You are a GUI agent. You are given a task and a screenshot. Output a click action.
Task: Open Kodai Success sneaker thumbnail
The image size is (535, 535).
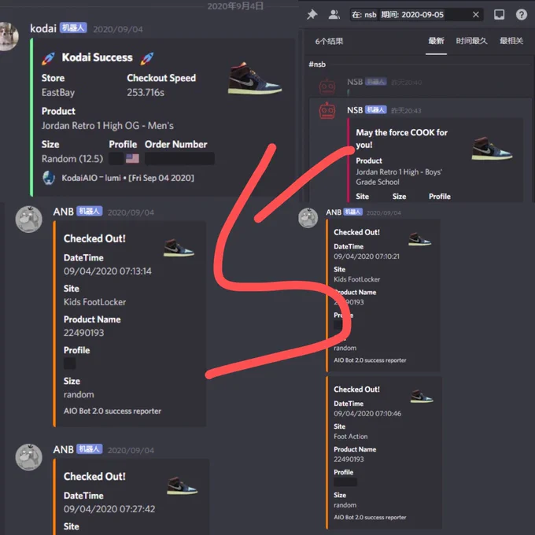point(255,78)
